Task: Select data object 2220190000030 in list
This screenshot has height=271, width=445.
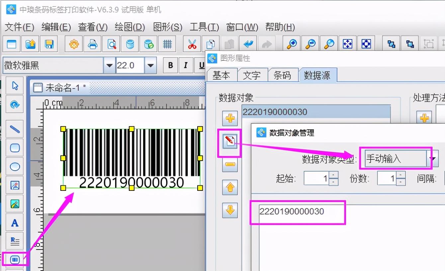Action: coord(315,112)
